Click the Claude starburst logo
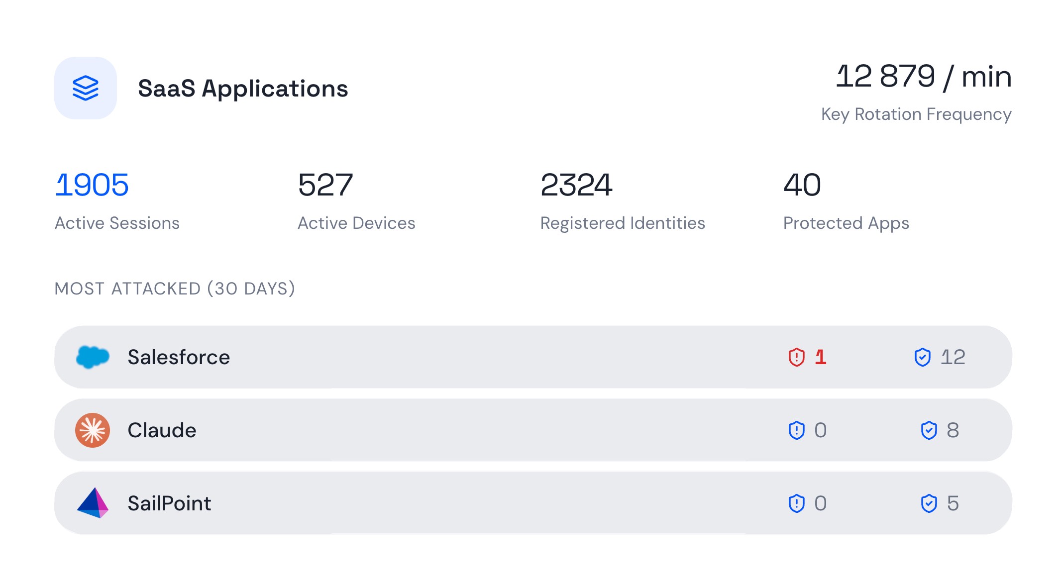 pos(93,430)
